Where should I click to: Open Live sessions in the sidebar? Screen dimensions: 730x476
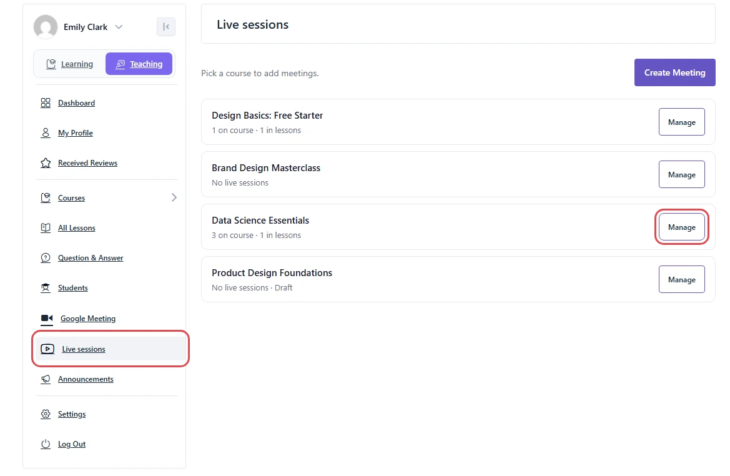click(111, 349)
